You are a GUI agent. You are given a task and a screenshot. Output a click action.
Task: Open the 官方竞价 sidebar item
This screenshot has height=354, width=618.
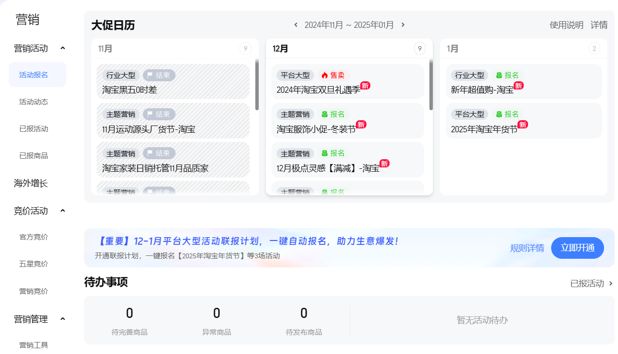(x=34, y=237)
